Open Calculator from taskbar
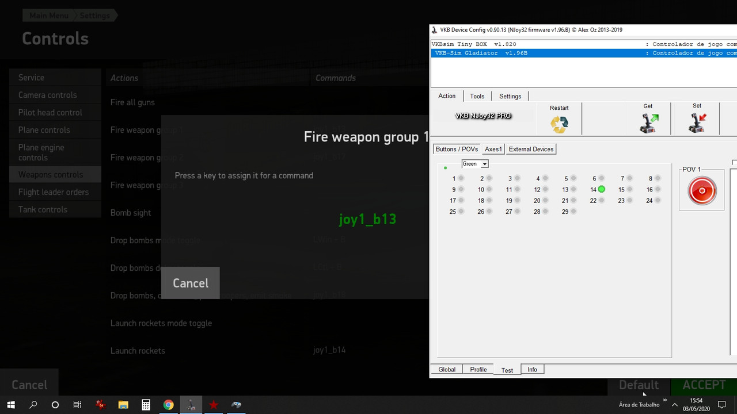 pos(146,405)
